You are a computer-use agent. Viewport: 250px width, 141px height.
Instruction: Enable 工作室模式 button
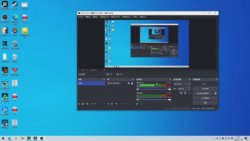[x=205, y=98]
